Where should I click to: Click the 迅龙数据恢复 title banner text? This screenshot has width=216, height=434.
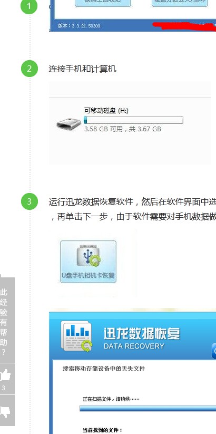coord(142,333)
